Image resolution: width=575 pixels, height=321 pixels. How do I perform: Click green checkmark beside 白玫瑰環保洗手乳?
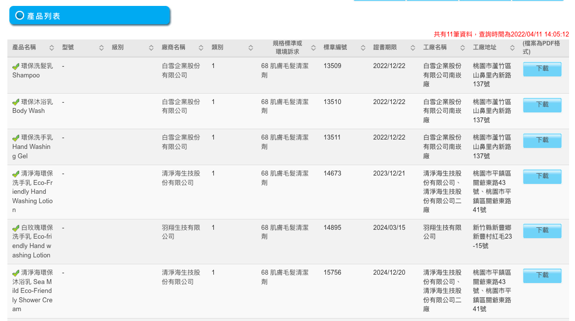coord(16,228)
